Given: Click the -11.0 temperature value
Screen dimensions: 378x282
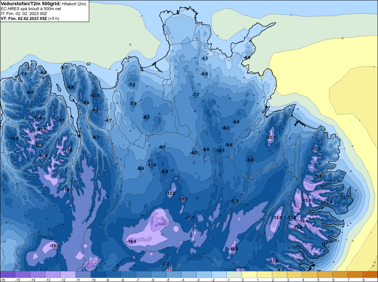Looking at the screenshot, I should [x=152, y=165].
